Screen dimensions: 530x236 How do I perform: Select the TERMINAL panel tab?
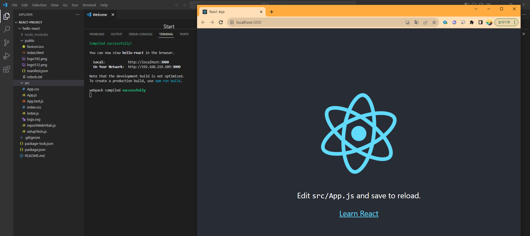pyautogui.click(x=166, y=34)
